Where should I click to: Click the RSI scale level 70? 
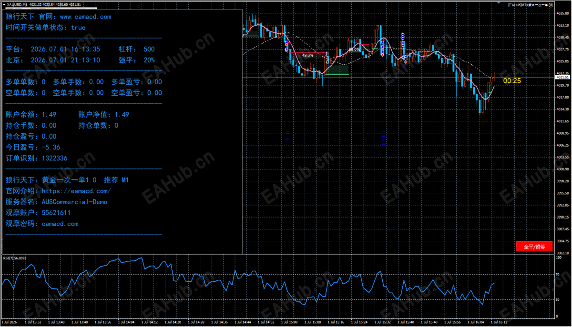[558, 275]
